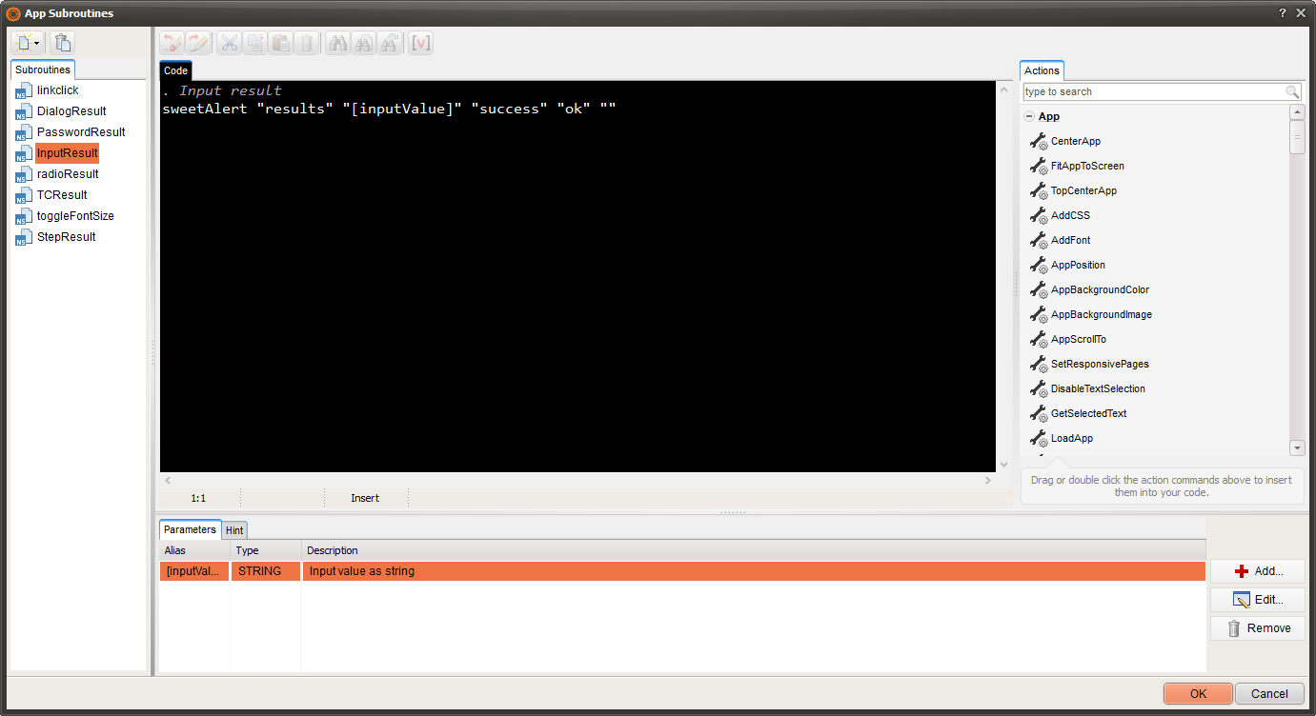Click the redo pencil icon
This screenshot has height=716, width=1316.
pos(197,43)
